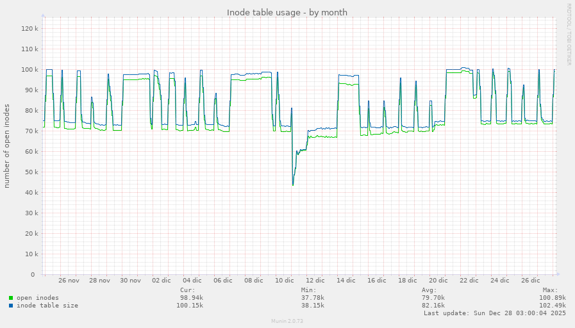This screenshot has height=328, width=575.
Task: Click the 'number of open inodes' axis label
Action: [6, 146]
